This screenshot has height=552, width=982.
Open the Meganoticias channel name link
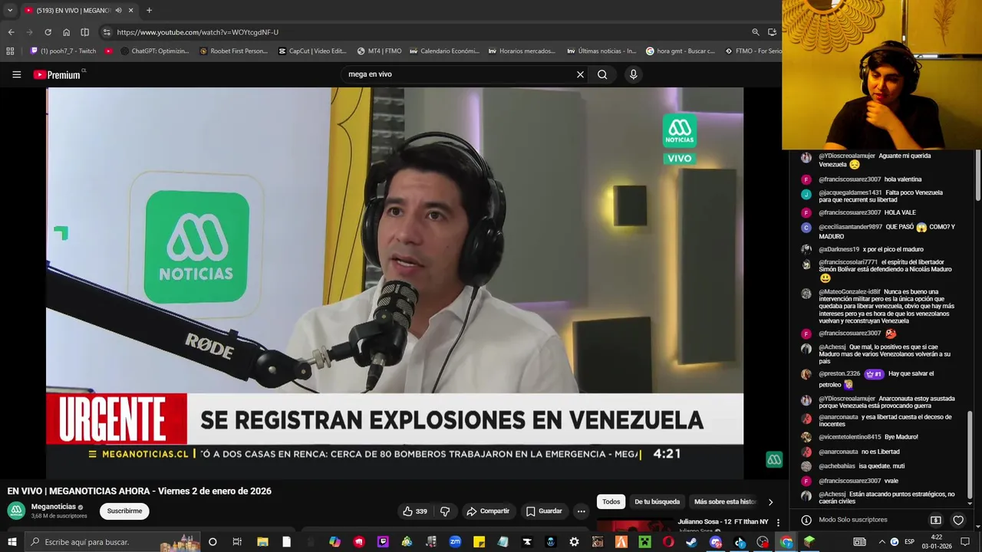coord(54,507)
